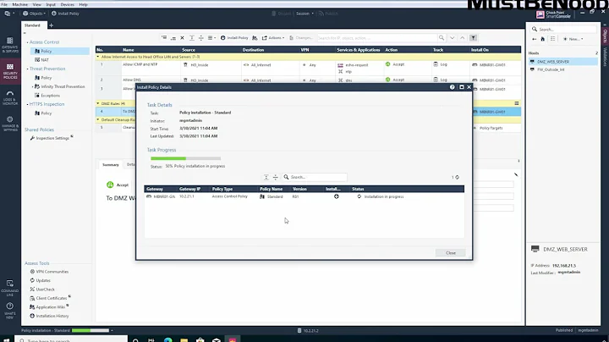This screenshot has width=609, height=342.
Task: Click Install Policy in rulebase toolbar
Action: [234, 38]
